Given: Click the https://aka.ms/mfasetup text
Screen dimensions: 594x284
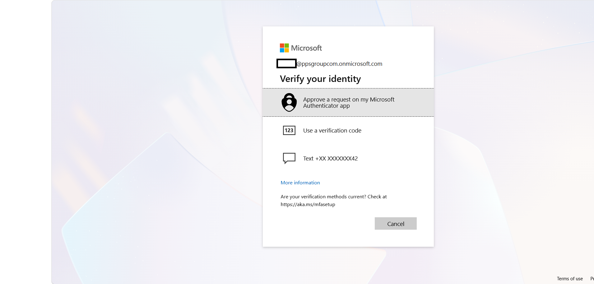Looking at the screenshot, I should coord(308,204).
